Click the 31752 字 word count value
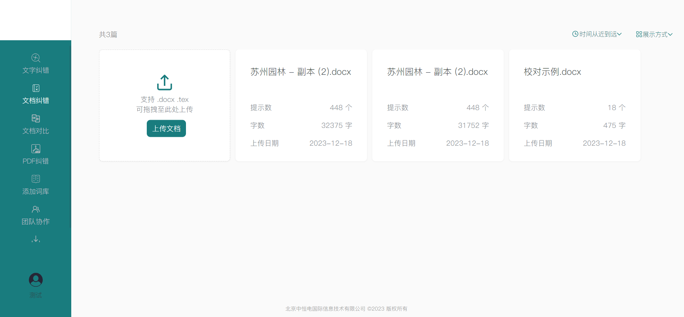Screen dimensions: 684x317 [x=473, y=125]
